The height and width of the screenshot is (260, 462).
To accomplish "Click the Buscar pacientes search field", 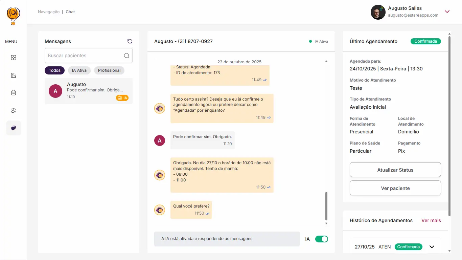I will [x=84, y=56].
